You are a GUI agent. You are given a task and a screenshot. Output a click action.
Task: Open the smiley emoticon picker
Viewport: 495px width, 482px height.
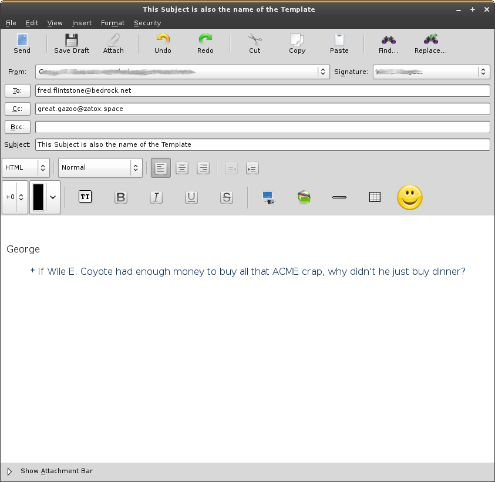410,197
